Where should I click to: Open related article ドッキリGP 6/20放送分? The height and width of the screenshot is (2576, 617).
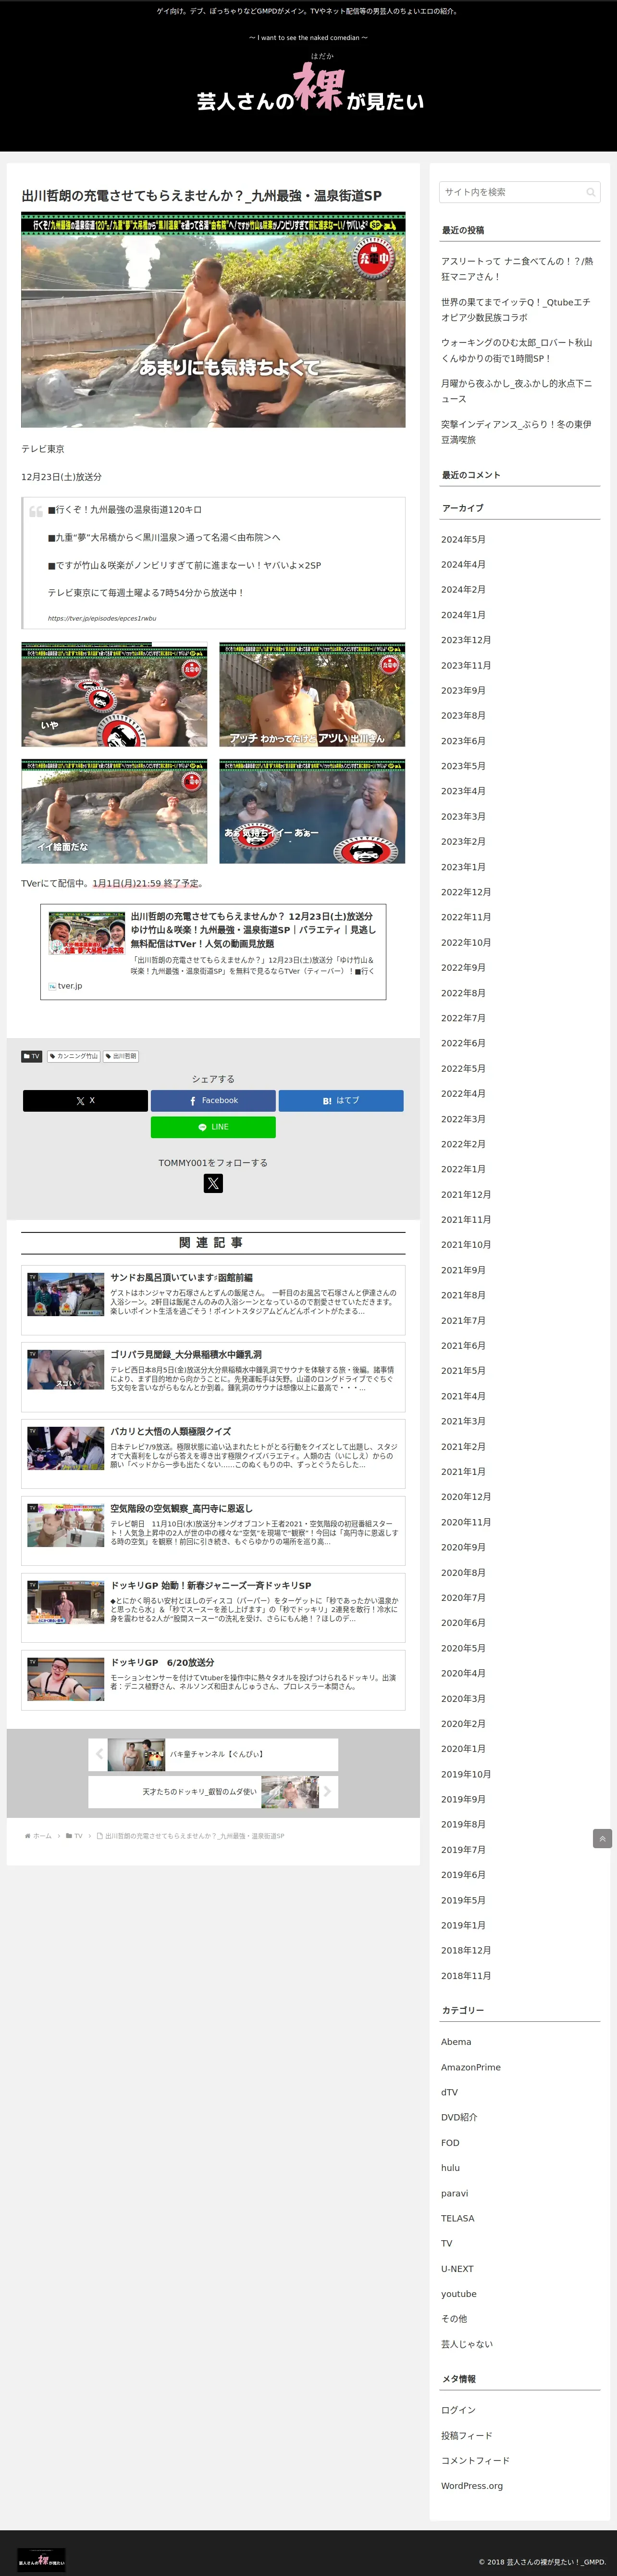coord(213,1681)
